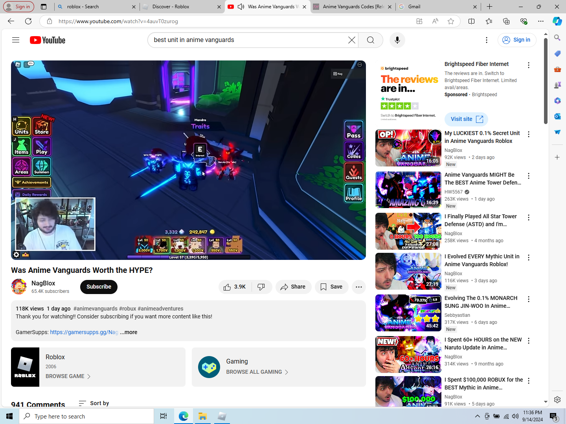Open Microsoft 365 sidebar icon

tap(557, 101)
